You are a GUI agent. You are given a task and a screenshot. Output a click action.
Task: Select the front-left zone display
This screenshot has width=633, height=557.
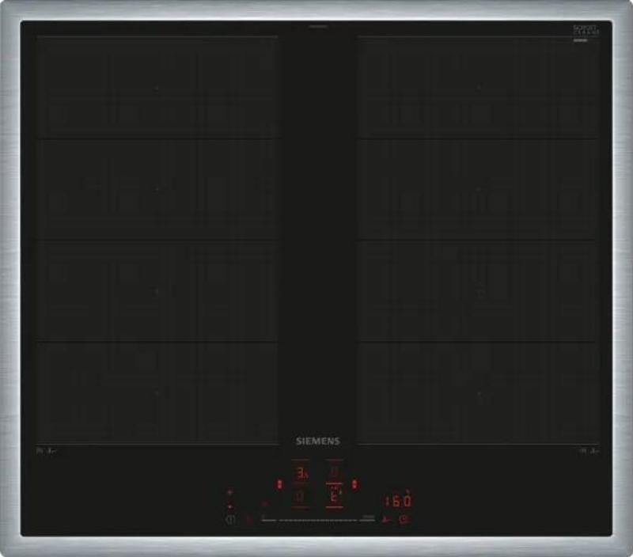pos(301,497)
